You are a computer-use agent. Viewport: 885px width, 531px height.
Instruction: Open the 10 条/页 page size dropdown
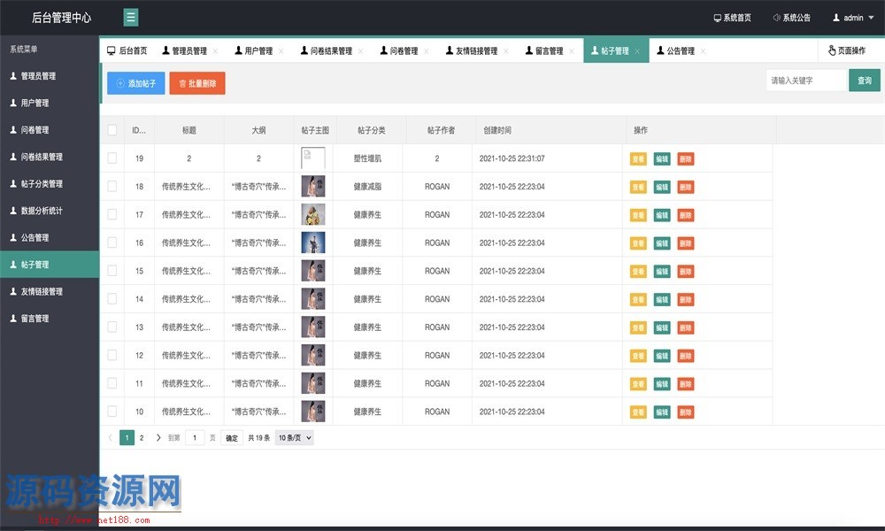coord(294,437)
